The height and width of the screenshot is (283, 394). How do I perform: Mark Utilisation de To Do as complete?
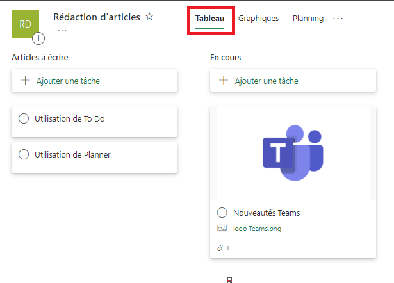tap(24, 118)
